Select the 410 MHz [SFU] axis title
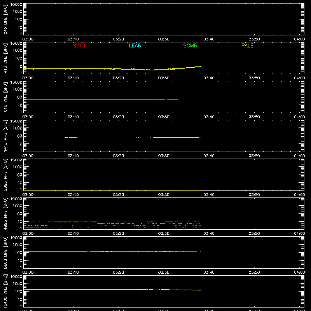This screenshot has width=311, height=311. (x=5, y=58)
